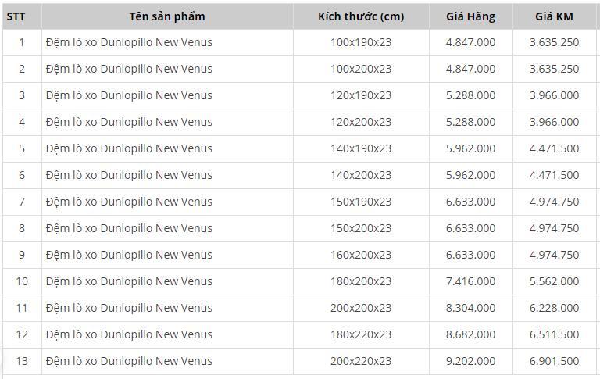
Task: Click the product name in row 1
Action: (x=129, y=42)
